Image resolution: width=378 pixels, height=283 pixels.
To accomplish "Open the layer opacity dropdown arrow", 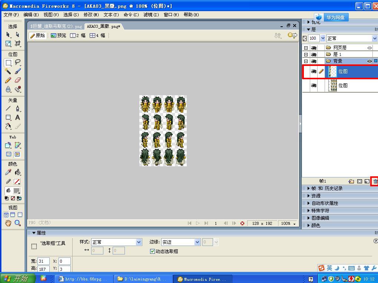I will [323, 38].
